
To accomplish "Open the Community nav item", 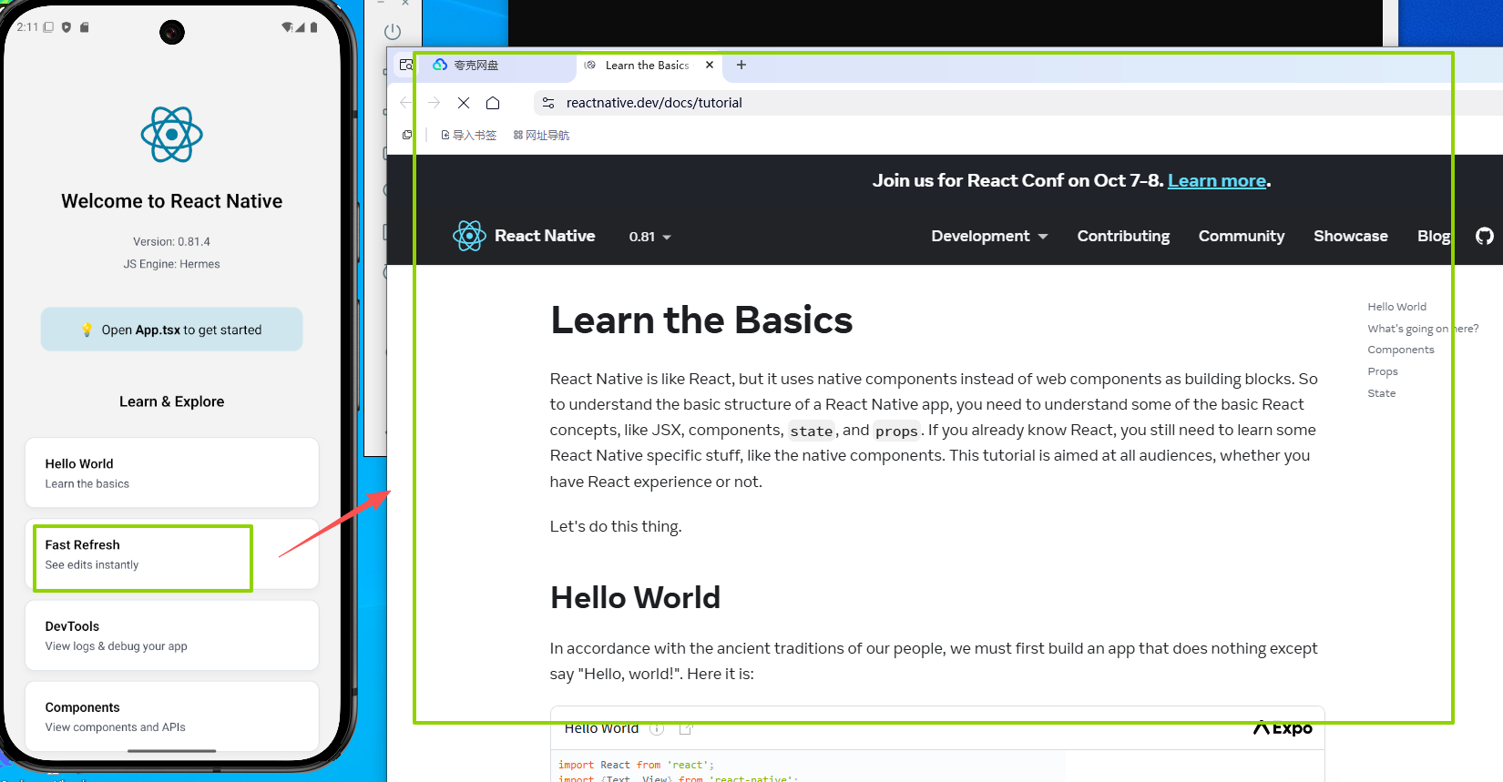I will tap(1242, 236).
